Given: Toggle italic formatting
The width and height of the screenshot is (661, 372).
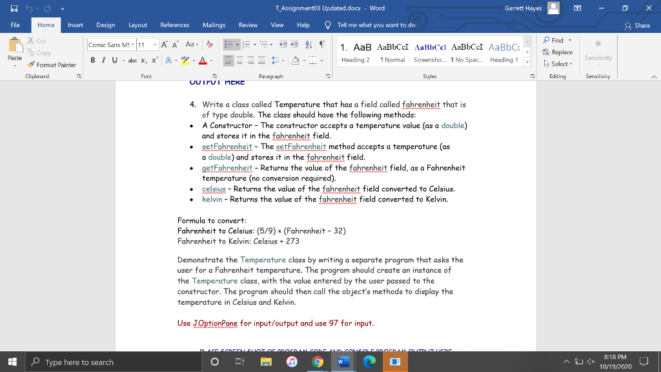Looking at the screenshot, I should pos(103,59).
